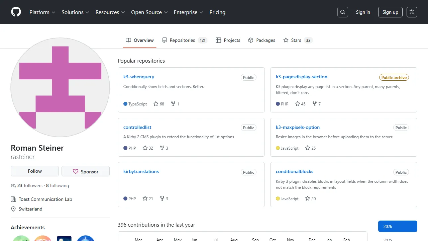
Task: Select Pricing in the navigation bar
Action: pyautogui.click(x=217, y=12)
